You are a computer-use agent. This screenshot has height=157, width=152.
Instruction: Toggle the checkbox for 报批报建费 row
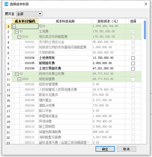(133, 79)
